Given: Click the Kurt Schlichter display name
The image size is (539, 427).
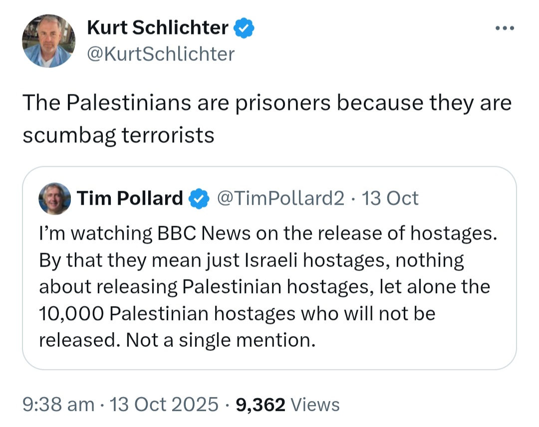Looking at the screenshot, I should tap(158, 28).
